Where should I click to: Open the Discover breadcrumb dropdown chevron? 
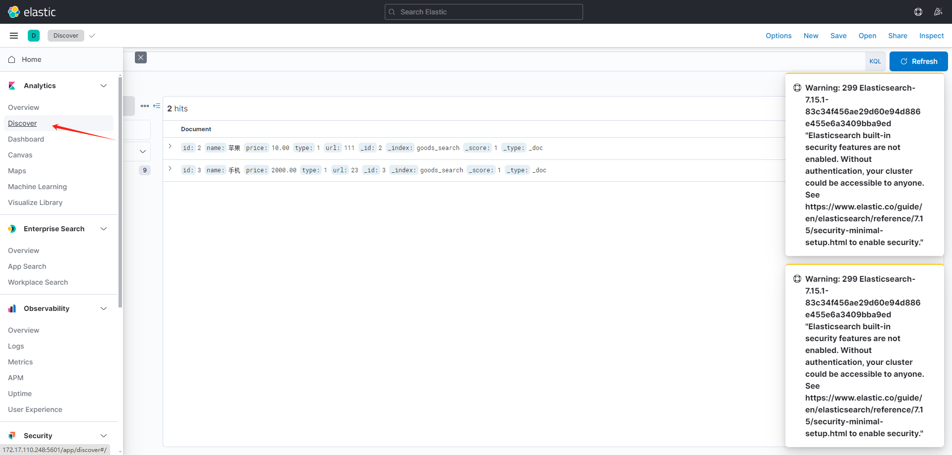click(92, 36)
